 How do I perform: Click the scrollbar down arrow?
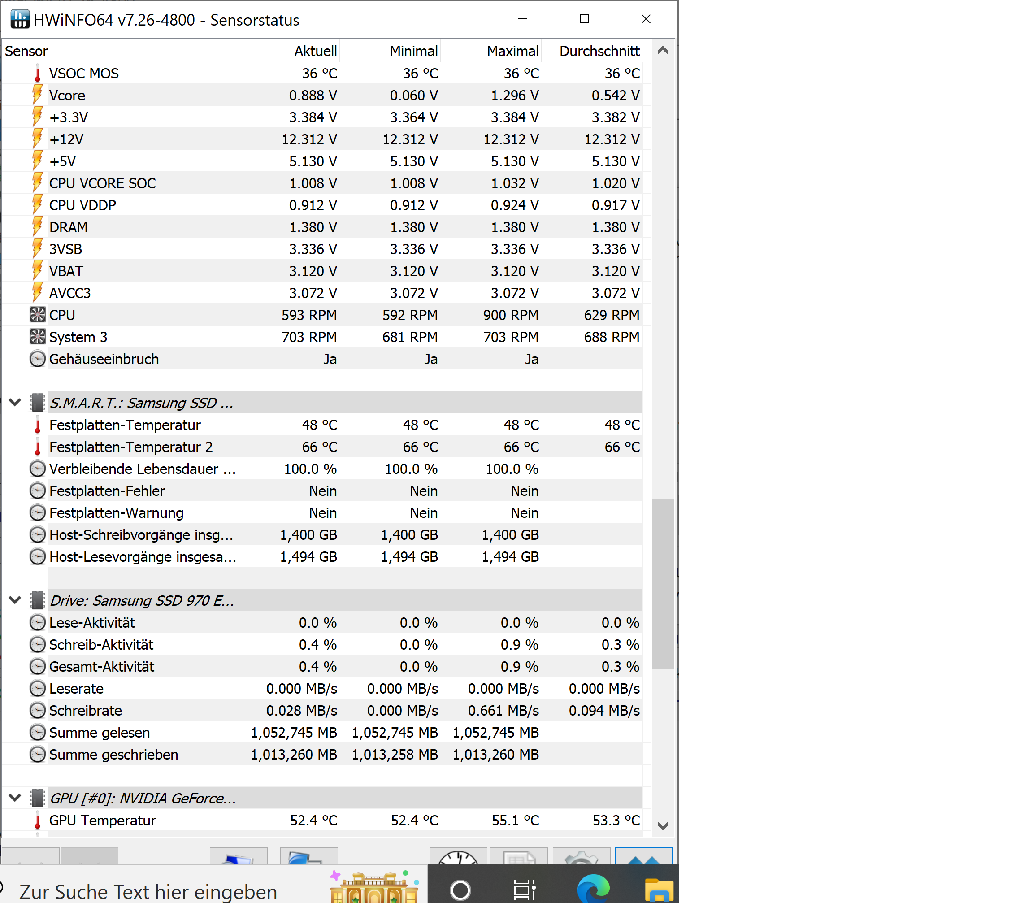pyautogui.click(x=663, y=826)
